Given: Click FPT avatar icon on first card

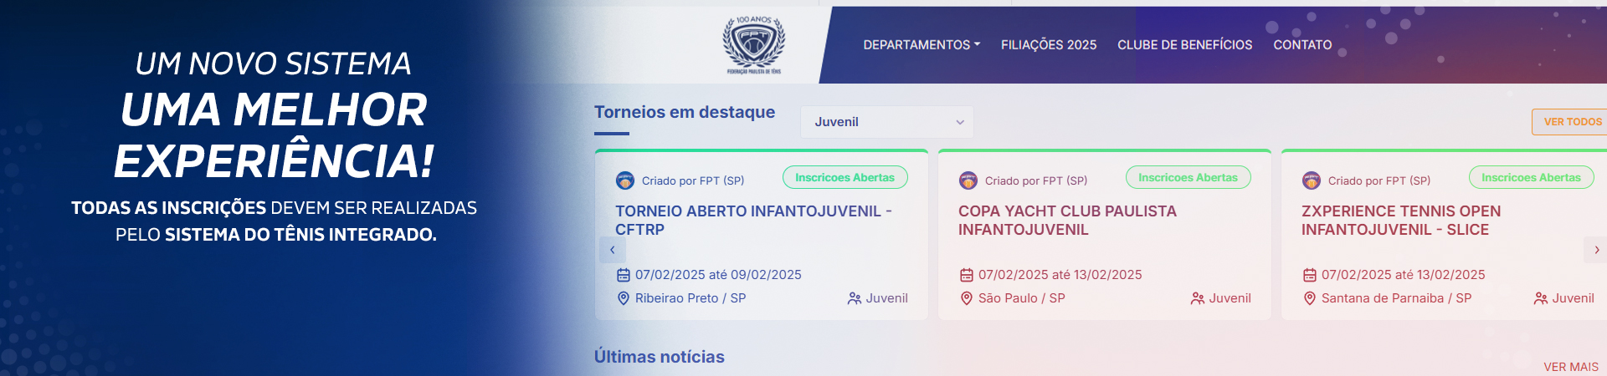Looking at the screenshot, I should tap(625, 180).
